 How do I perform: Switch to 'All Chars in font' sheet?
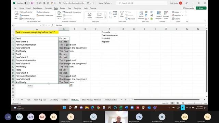[x=111, y=100]
